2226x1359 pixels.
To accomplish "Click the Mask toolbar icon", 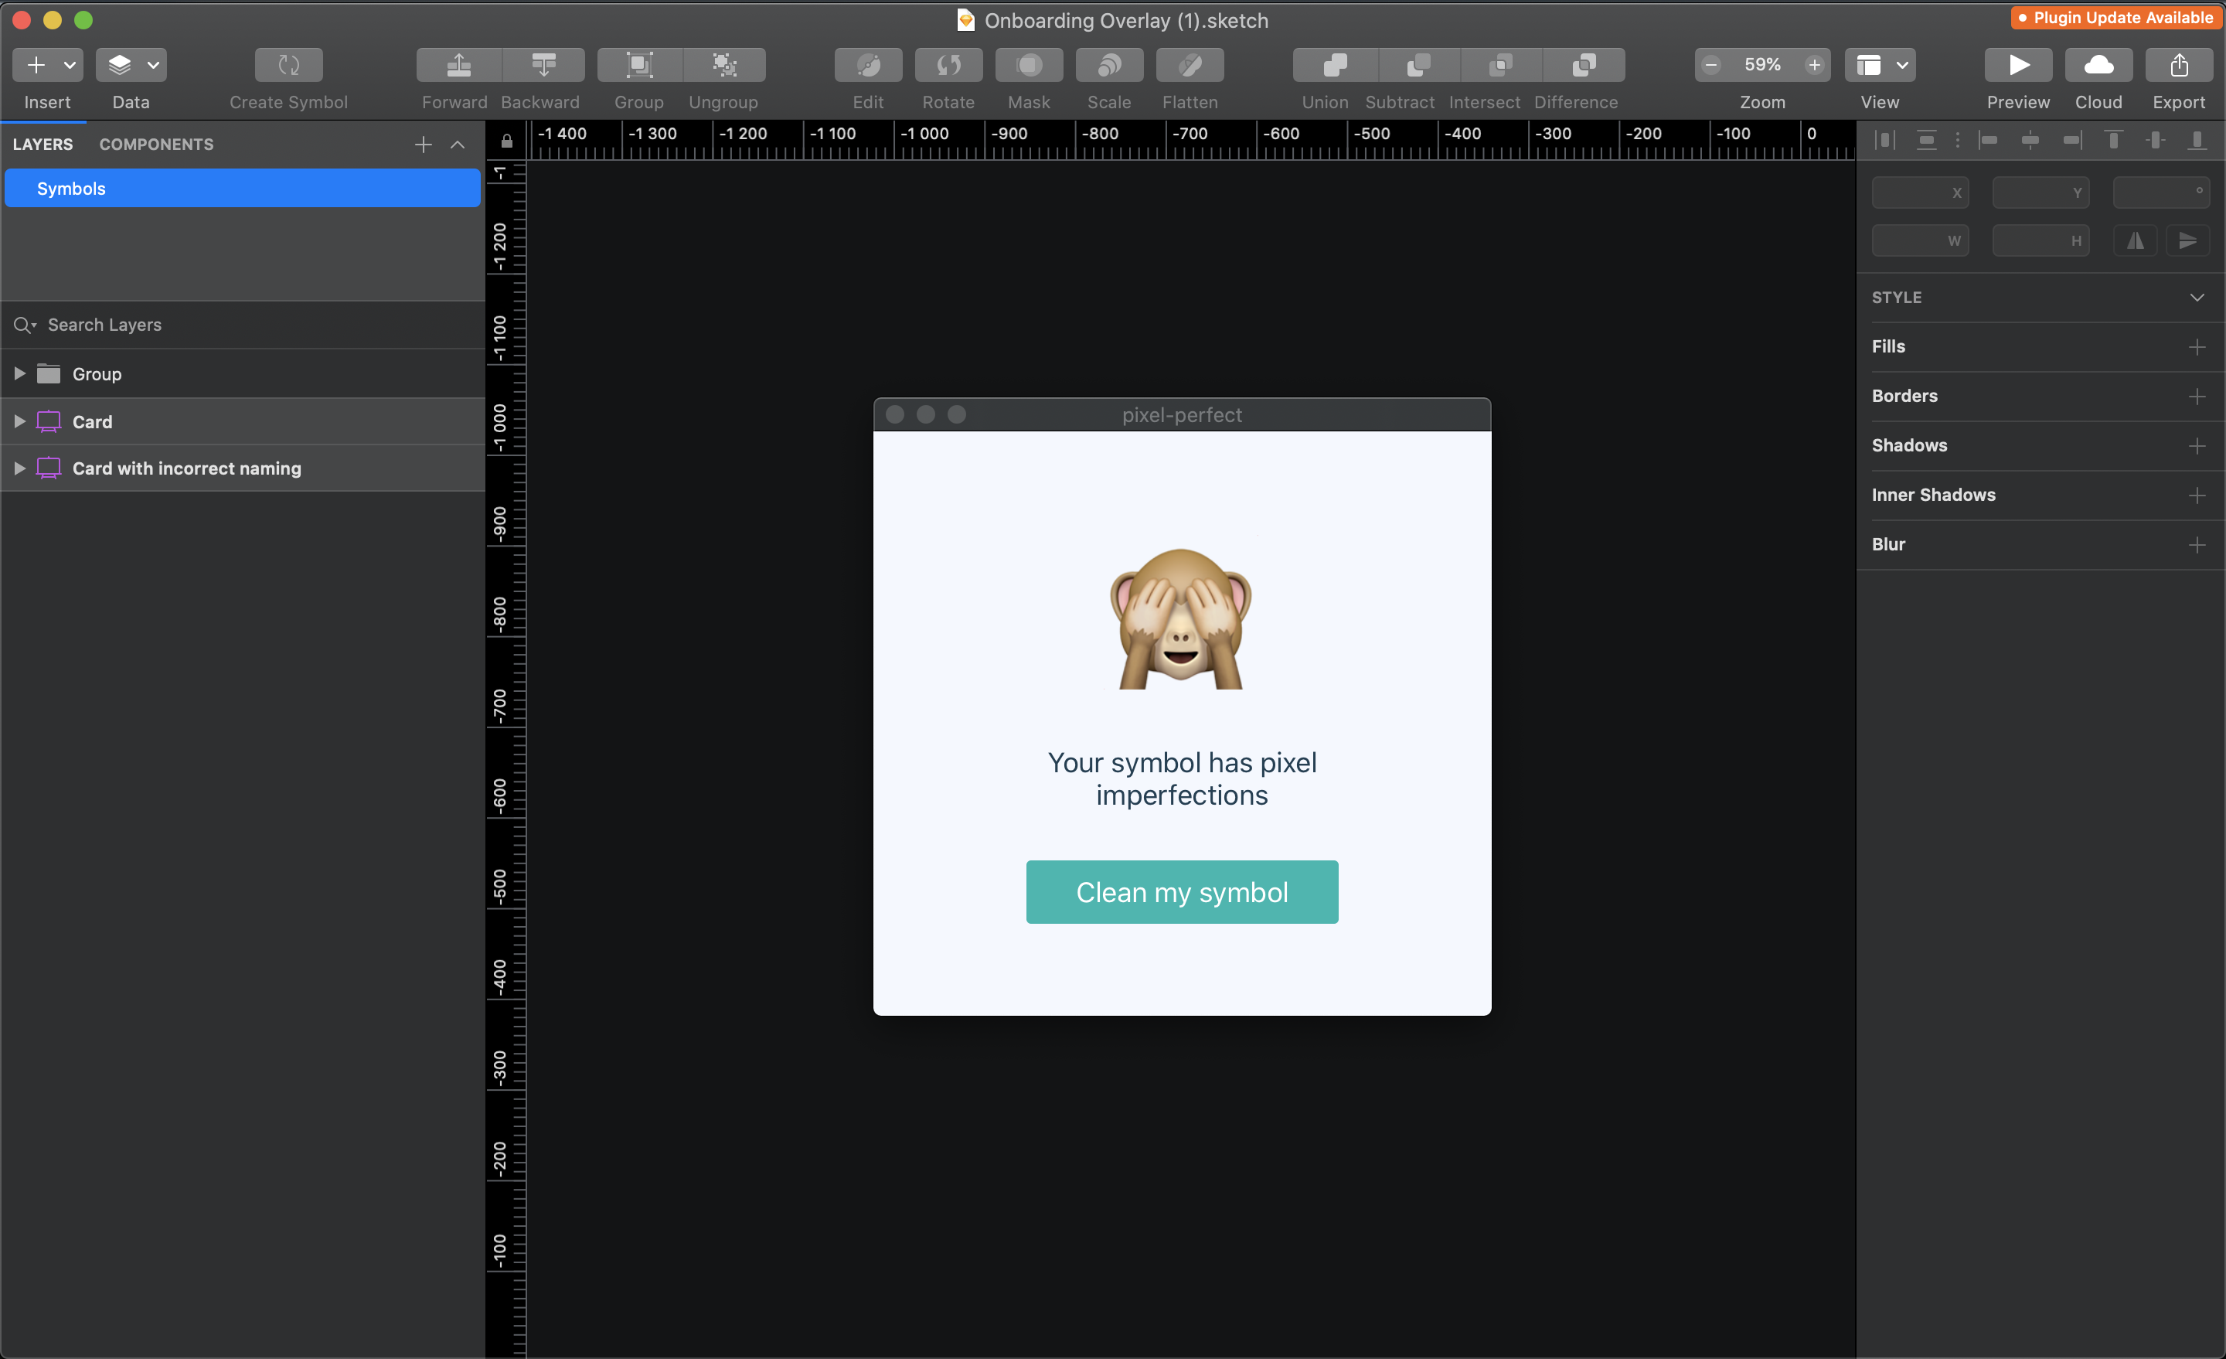I will [x=1029, y=64].
